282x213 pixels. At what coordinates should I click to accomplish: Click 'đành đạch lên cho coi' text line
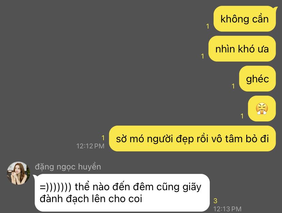pyautogui.click(x=91, y=199)
